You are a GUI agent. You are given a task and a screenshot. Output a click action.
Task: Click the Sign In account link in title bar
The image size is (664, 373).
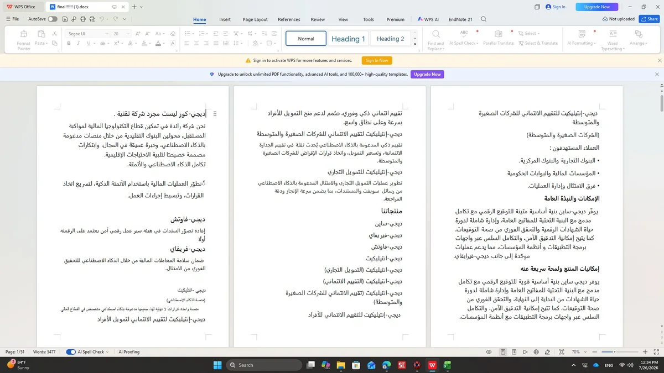[x=556, y=7]
